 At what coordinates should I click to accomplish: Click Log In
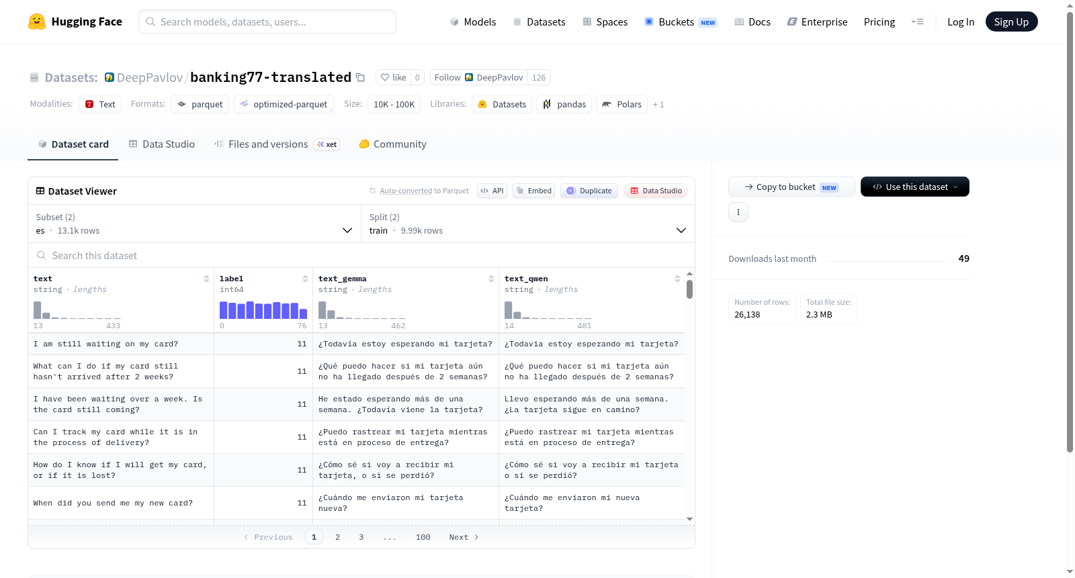[x=961, y=21]
